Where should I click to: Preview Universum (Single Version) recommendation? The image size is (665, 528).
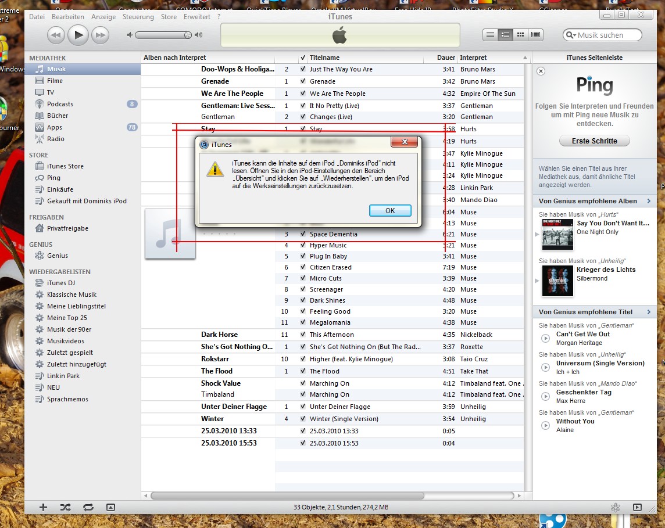[545, 368]
